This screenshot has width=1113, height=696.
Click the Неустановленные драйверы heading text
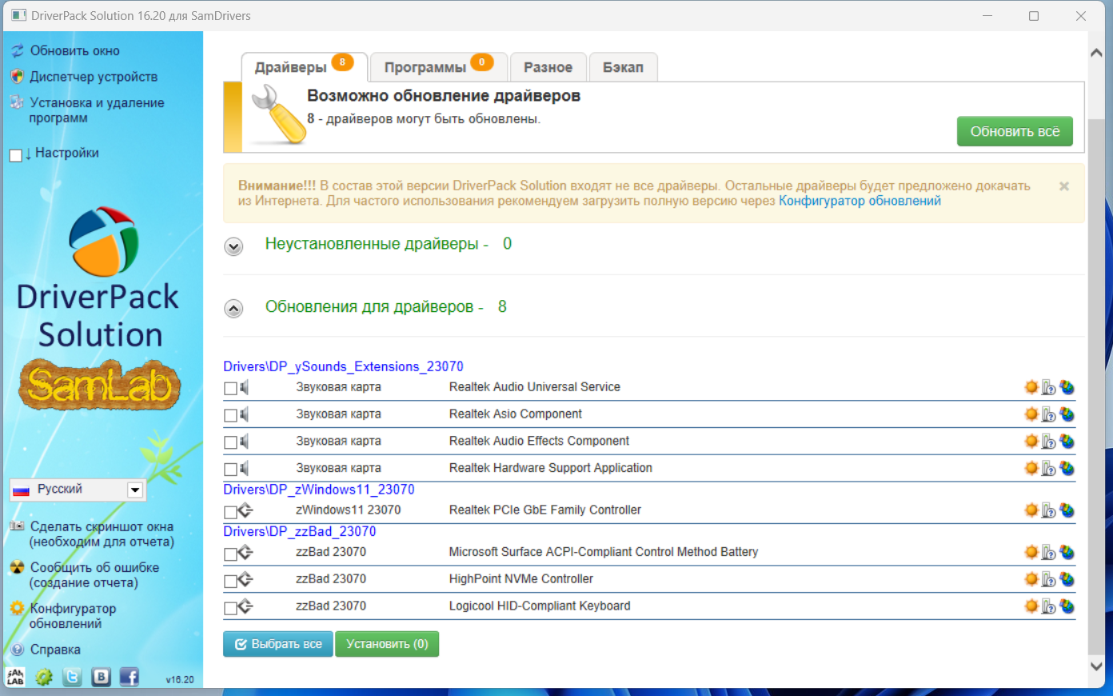pos(377,244)
